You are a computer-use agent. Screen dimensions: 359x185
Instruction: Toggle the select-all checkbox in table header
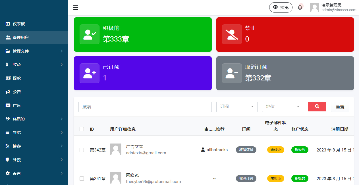point(82,129)
